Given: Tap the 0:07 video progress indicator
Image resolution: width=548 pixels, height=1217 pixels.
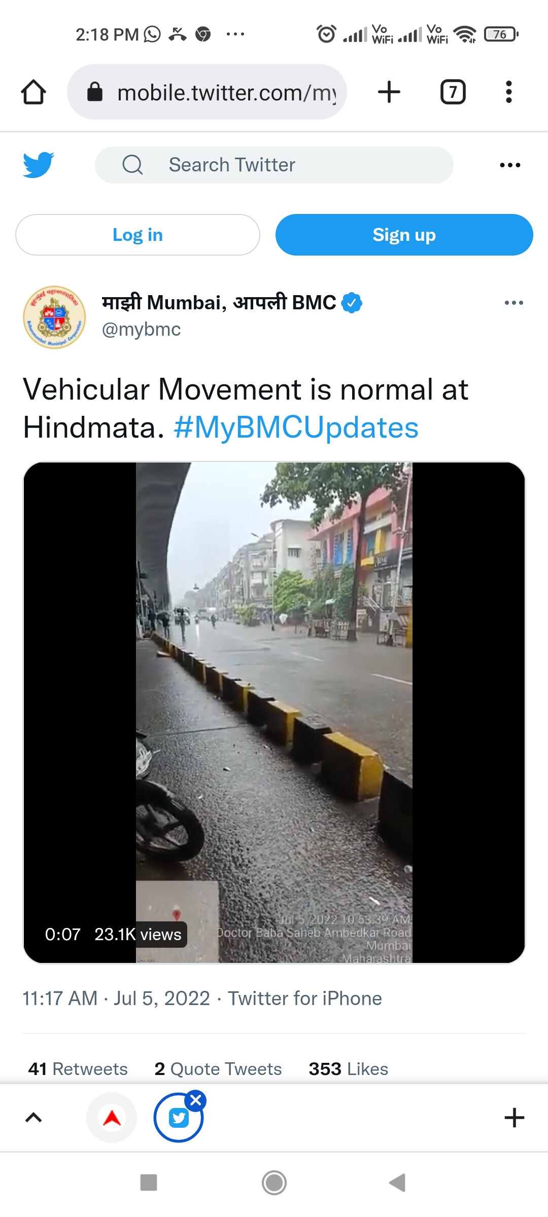Looking at the screenshot, I should [x=63, y=935].
